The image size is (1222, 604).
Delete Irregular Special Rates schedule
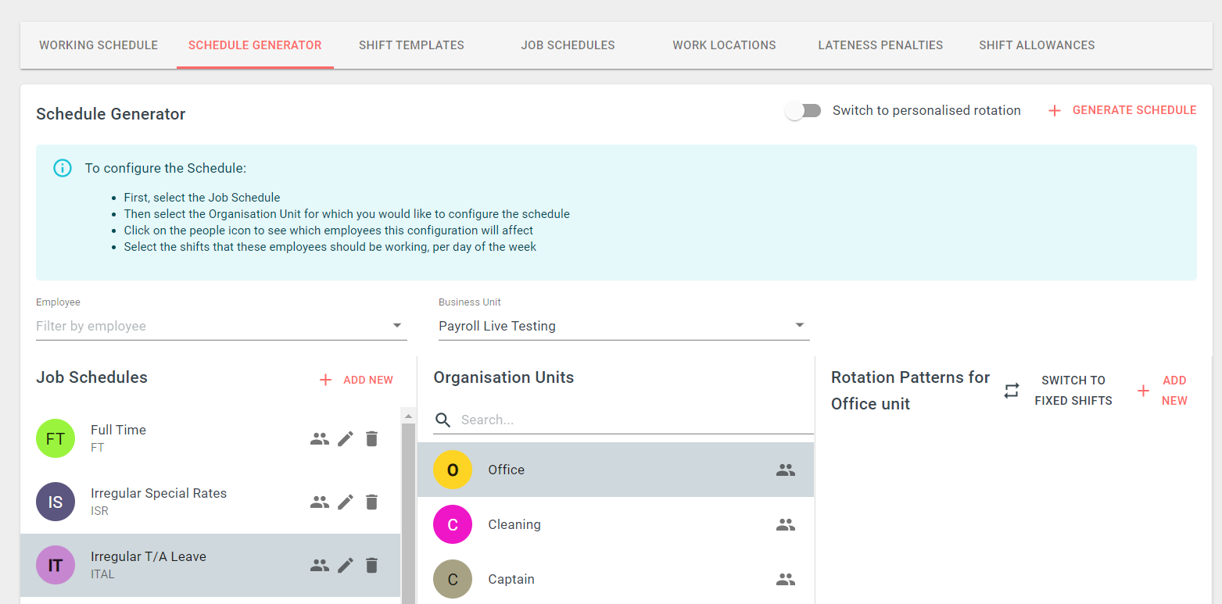(x=372, y=502)
